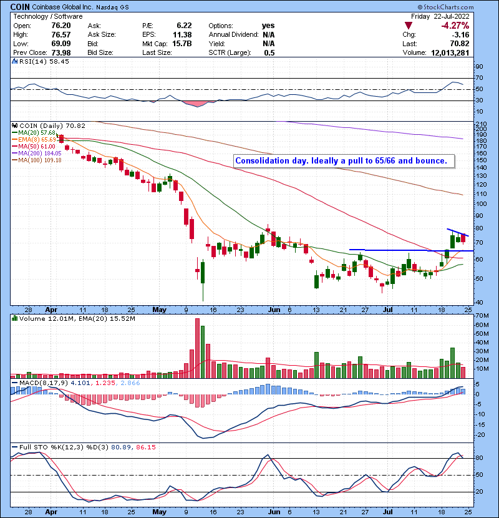Click the Prev Close value 73.98

(x=61, y=52)
